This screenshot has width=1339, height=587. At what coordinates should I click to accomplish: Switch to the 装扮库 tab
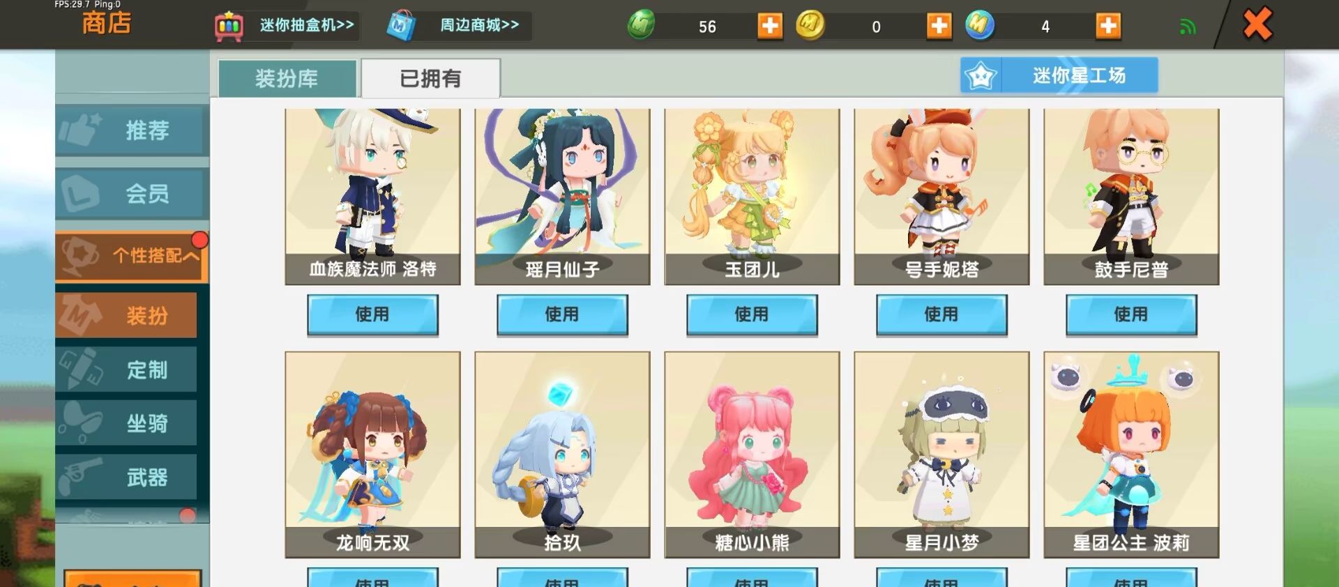pos(287,78)
